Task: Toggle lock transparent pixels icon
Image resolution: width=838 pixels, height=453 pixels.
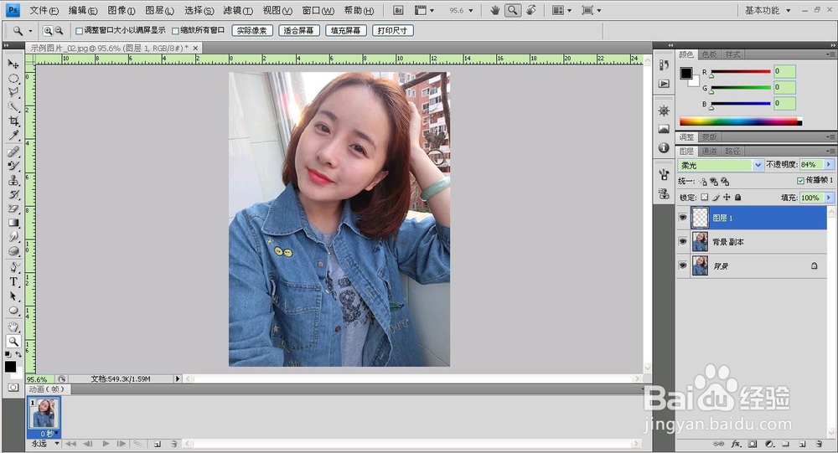Action: [x=705, y=197]
